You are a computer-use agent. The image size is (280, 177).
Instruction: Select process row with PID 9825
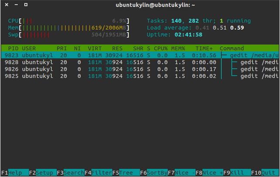tap(140, 76)
